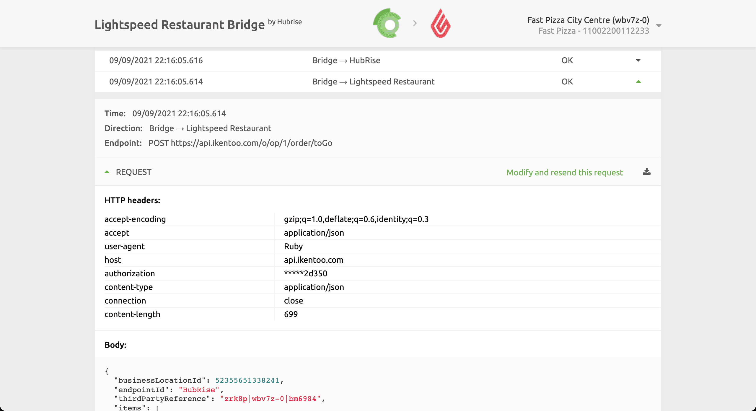Expand the Bridge → HubRise log entry

[x=638, y=60]
